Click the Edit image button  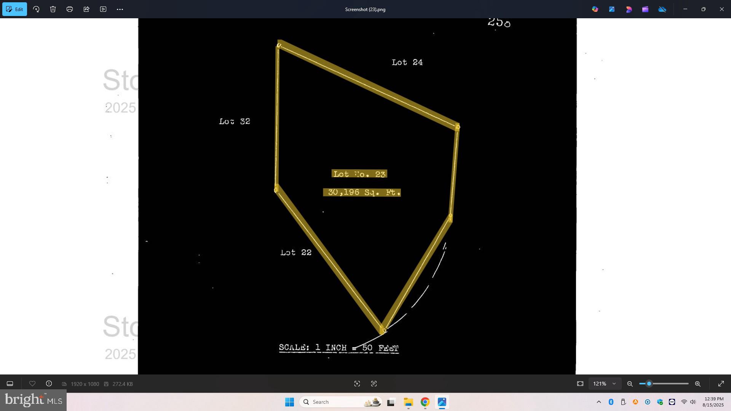point(14,9)
